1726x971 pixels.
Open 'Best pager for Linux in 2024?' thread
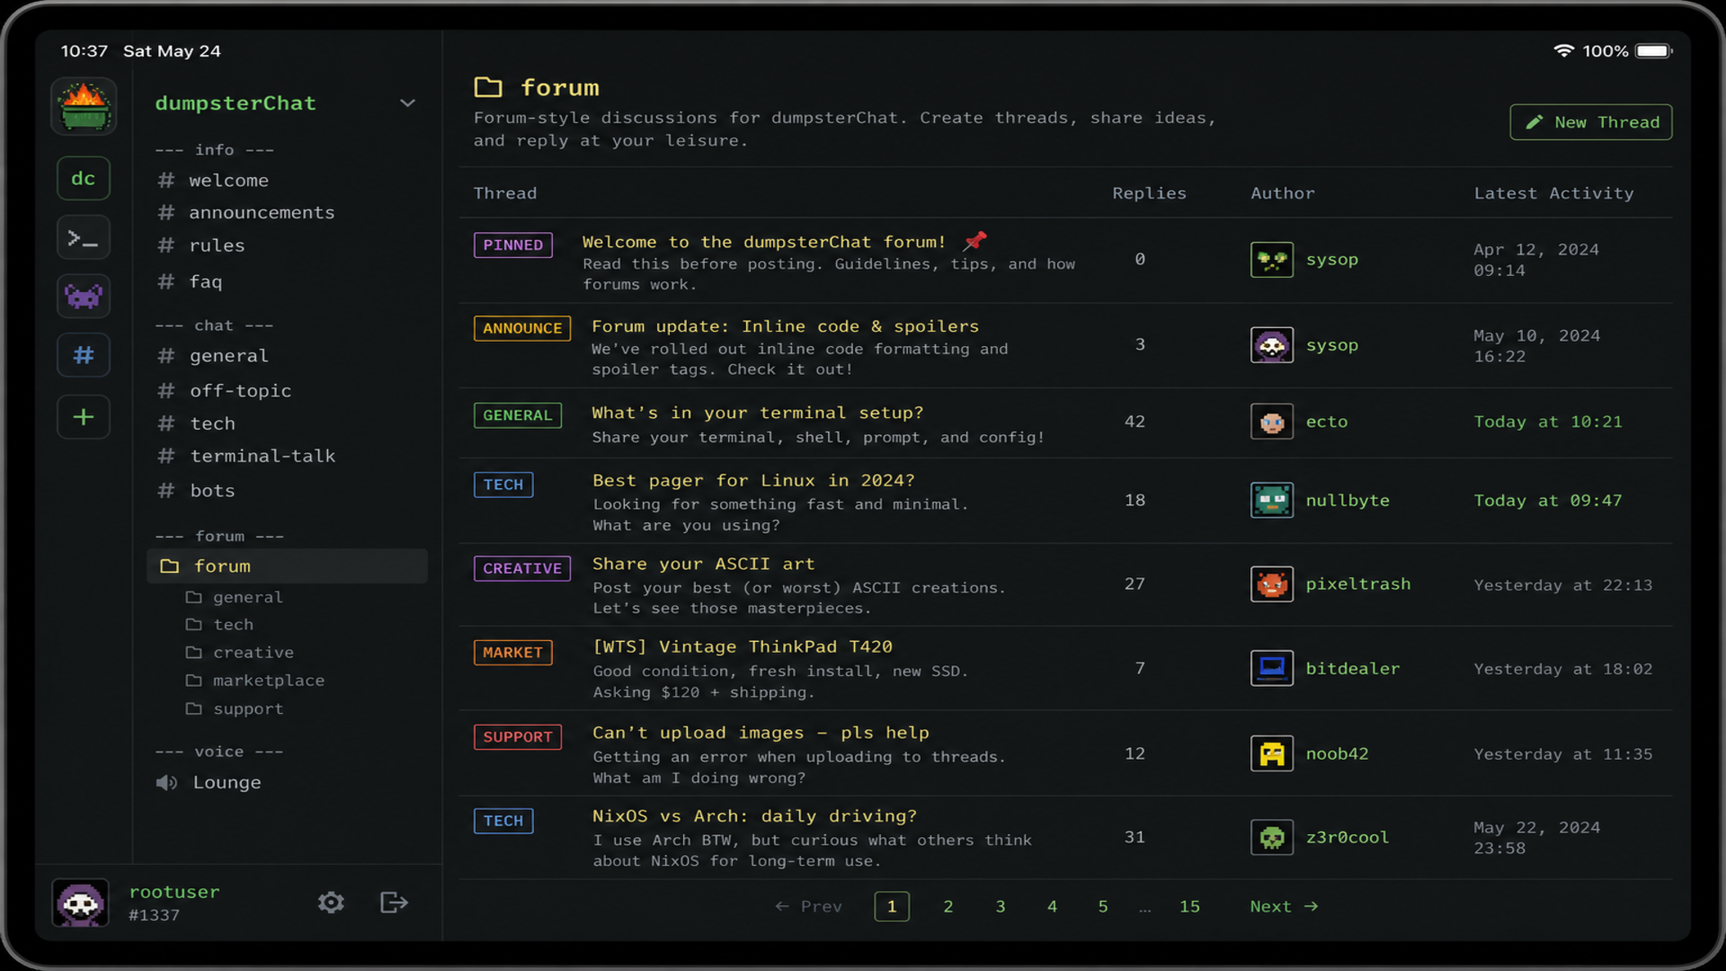[x=753, y=481]
